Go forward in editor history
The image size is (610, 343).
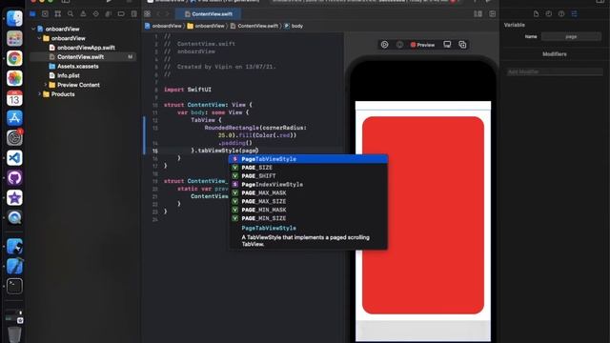tap(168, 14)
